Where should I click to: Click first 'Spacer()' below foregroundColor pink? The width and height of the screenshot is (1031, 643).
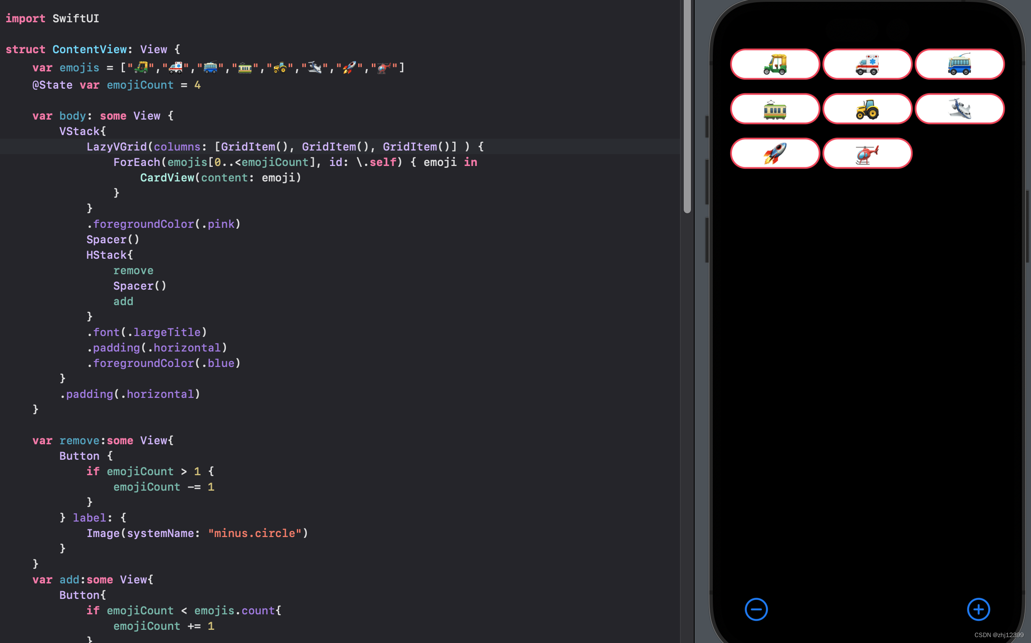pyautogui.click(x=113, y=239)
